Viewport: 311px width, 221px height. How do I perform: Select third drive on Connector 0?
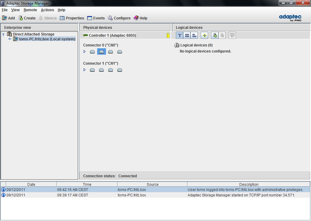tap(111, 52)
